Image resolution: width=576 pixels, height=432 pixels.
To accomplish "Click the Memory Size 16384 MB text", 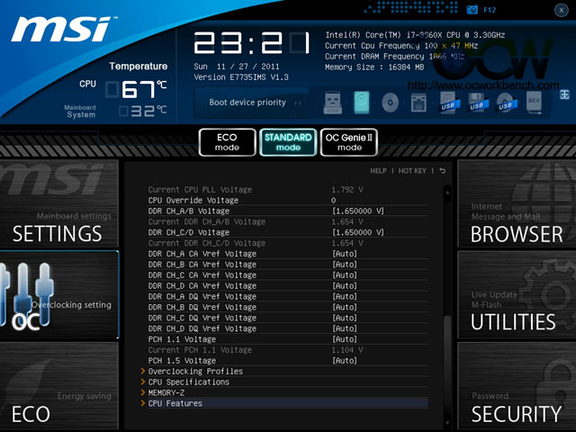I will (374, 67).
